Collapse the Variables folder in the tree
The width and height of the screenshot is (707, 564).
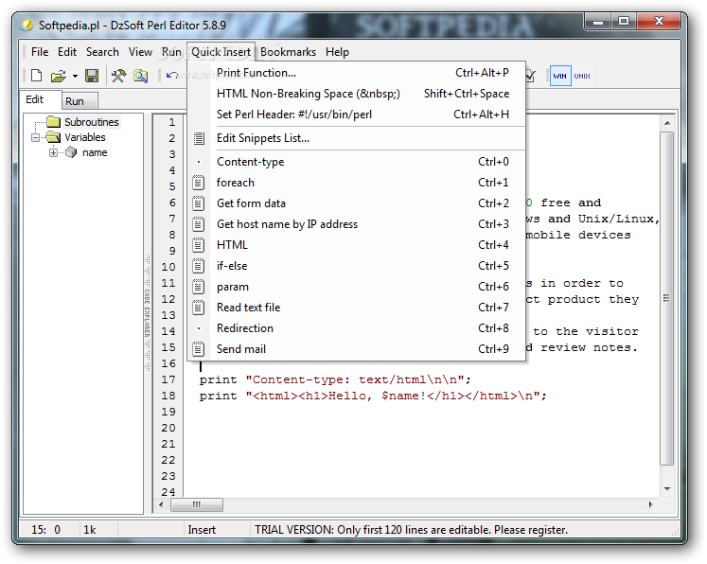coord(36,137)
